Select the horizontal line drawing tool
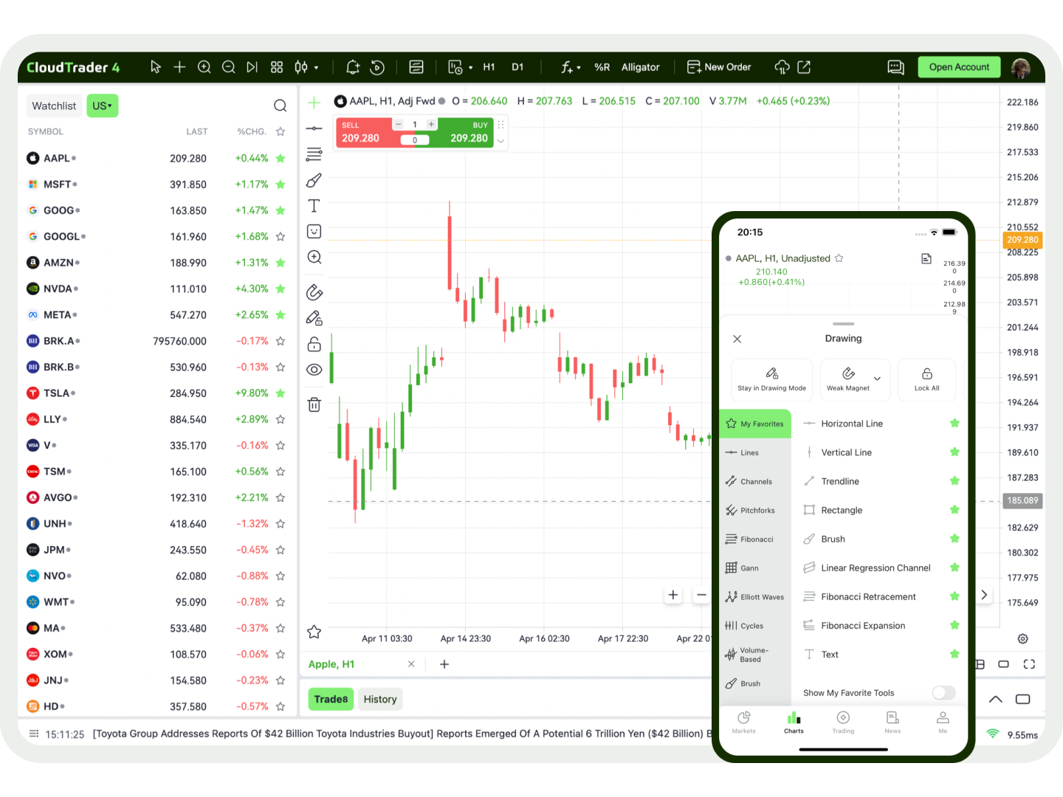Image resolution: width=1063 pixels, height=797 pixels. 314,128
